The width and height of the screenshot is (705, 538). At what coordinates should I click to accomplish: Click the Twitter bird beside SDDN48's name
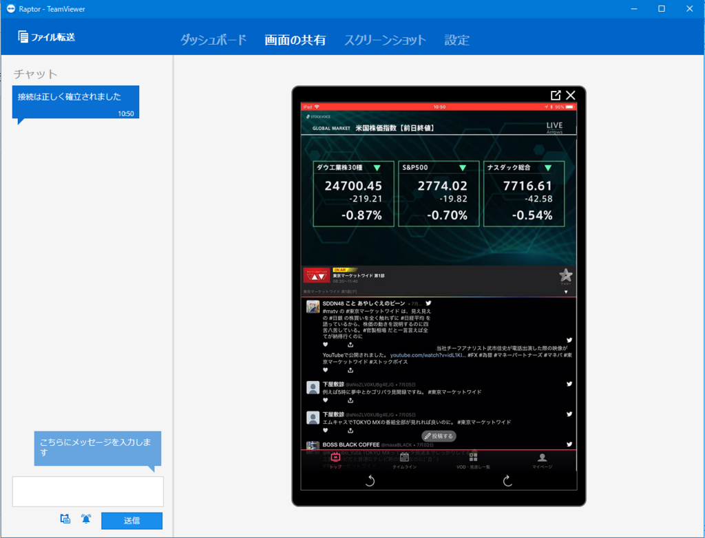pyautogui.click(x=428, y=303)
